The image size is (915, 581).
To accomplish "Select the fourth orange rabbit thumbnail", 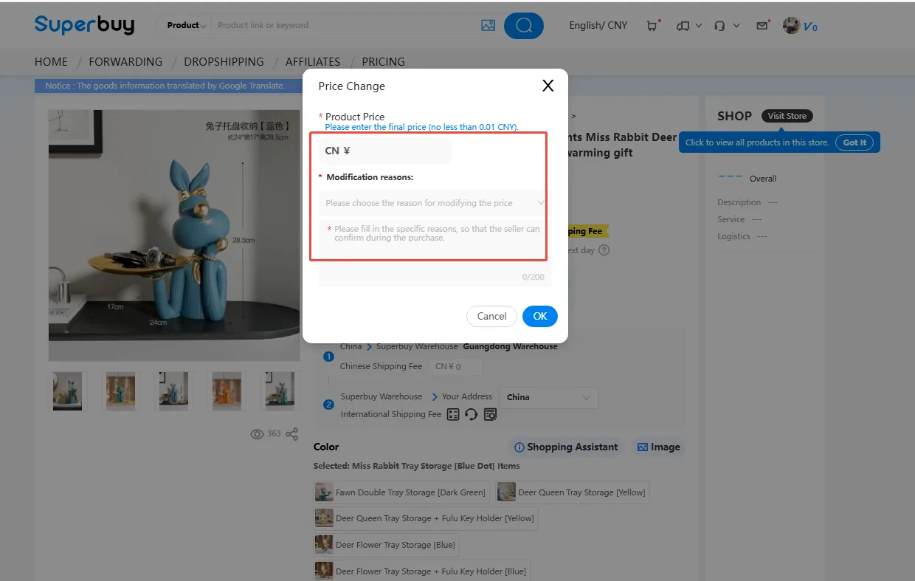I will click(227, 391).
